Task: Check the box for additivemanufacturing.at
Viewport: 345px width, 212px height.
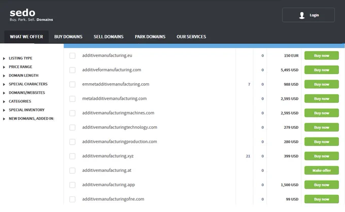Action: point(73,170)
